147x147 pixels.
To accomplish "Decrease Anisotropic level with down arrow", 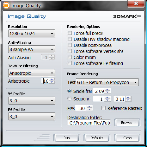I will 52,82.
